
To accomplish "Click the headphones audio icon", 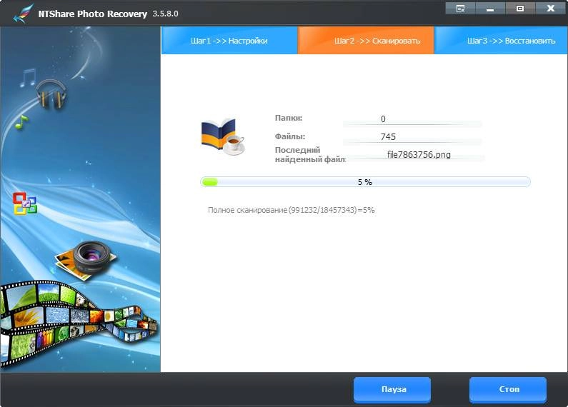I will [x=51, y=94].
